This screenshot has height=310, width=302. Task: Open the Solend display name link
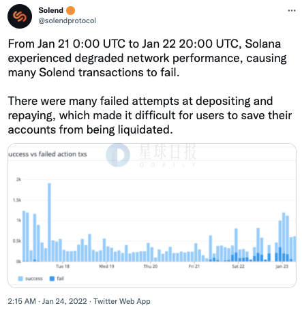click(51, 10)
